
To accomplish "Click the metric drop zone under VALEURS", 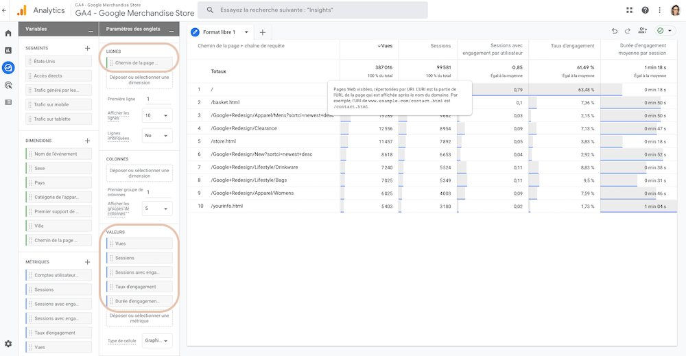I will click(x=139, y=318).
